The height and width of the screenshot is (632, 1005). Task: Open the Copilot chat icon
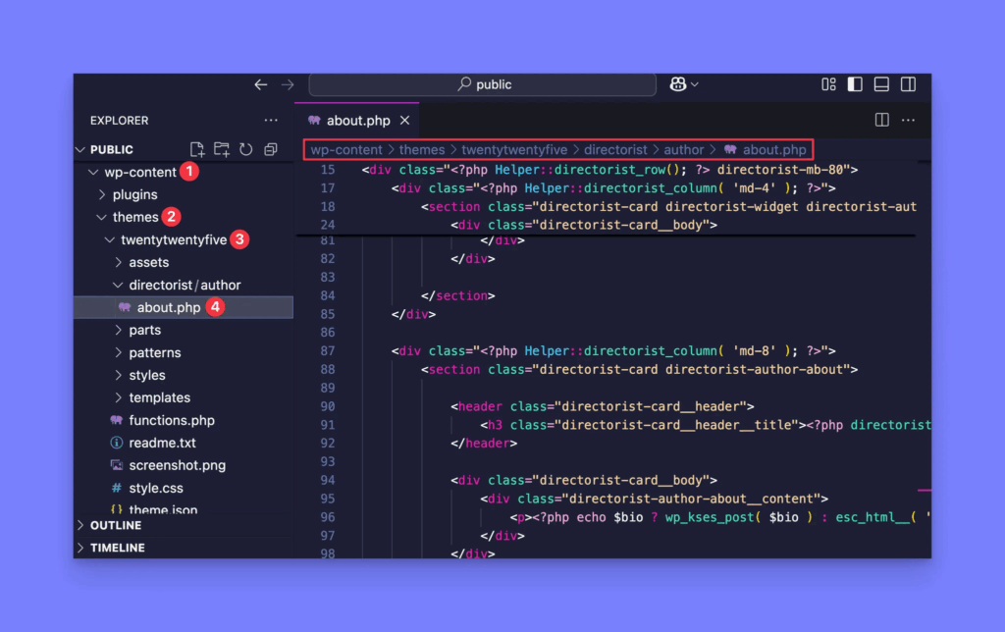(x=678, y=84)
